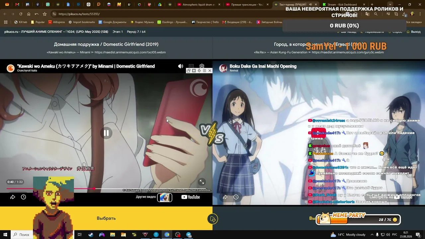Enter fullscreen on the left video
The image size is (425, 239).
tap(202, 182)
